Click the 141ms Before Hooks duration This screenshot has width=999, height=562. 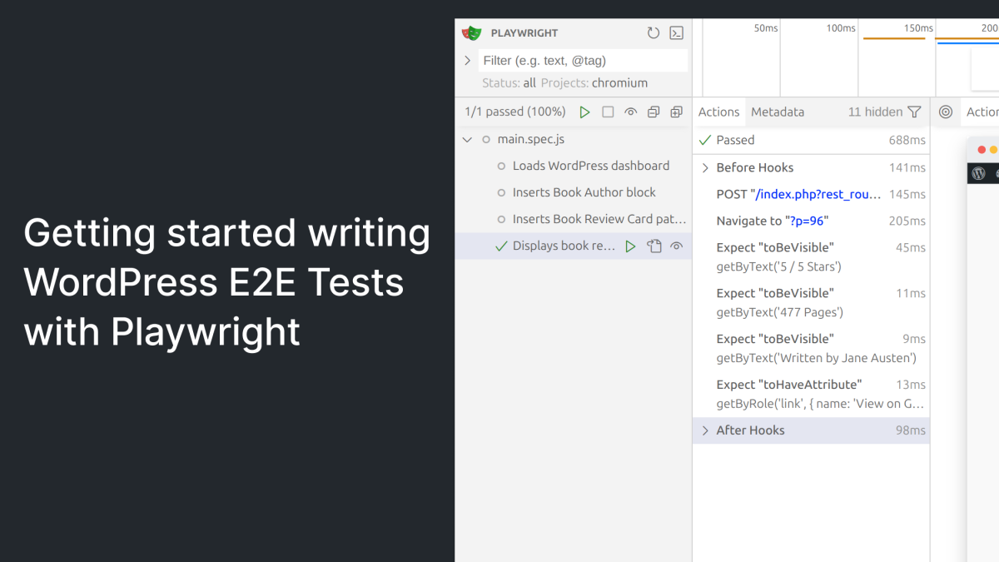pos(907,167)
